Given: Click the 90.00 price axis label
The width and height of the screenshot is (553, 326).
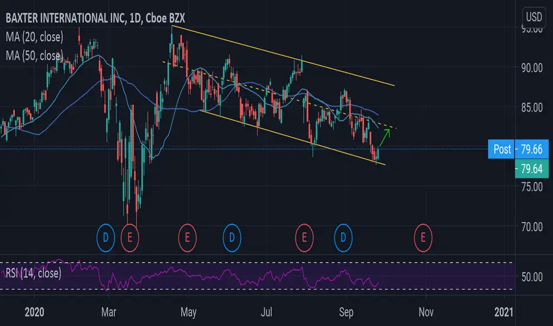Looking at the screenshot, I should coord(532,68).
